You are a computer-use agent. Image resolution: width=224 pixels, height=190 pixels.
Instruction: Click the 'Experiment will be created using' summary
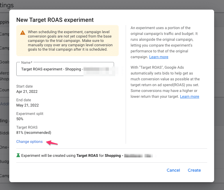87,156
